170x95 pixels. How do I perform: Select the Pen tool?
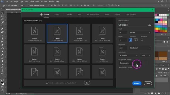coord(2,58)
